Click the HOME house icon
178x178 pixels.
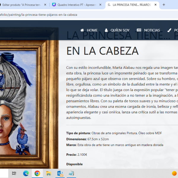(x=82, y=30)
